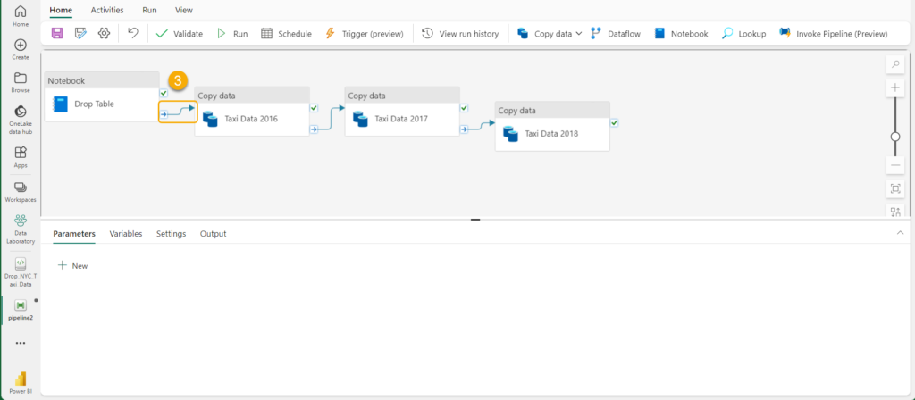Add a Notebook activity from toolbar

click(x=681, y=33)
